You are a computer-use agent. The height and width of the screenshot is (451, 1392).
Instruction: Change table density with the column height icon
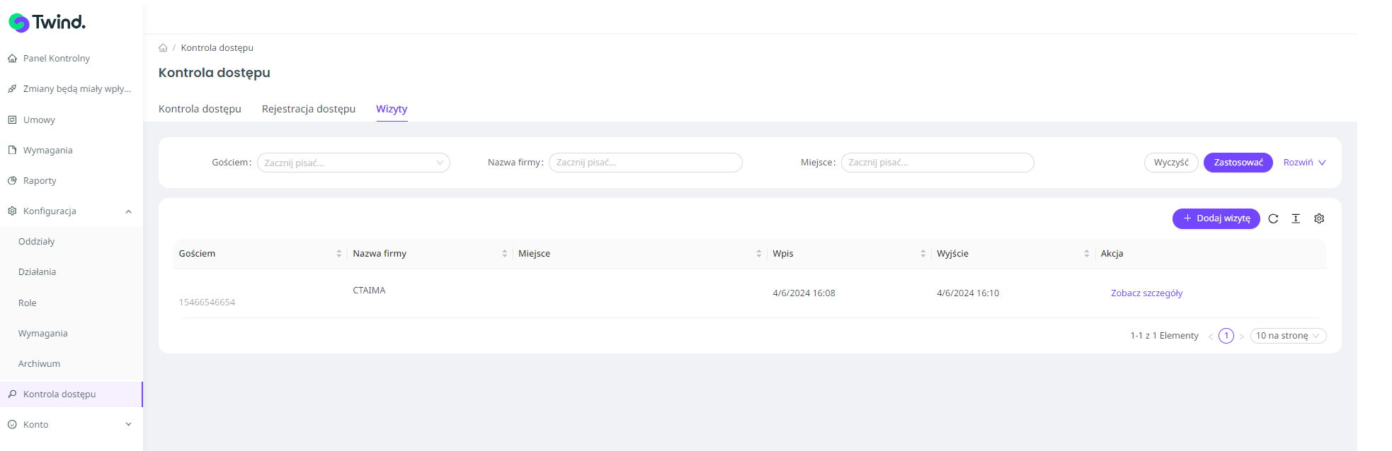[x=1296, y=219]
